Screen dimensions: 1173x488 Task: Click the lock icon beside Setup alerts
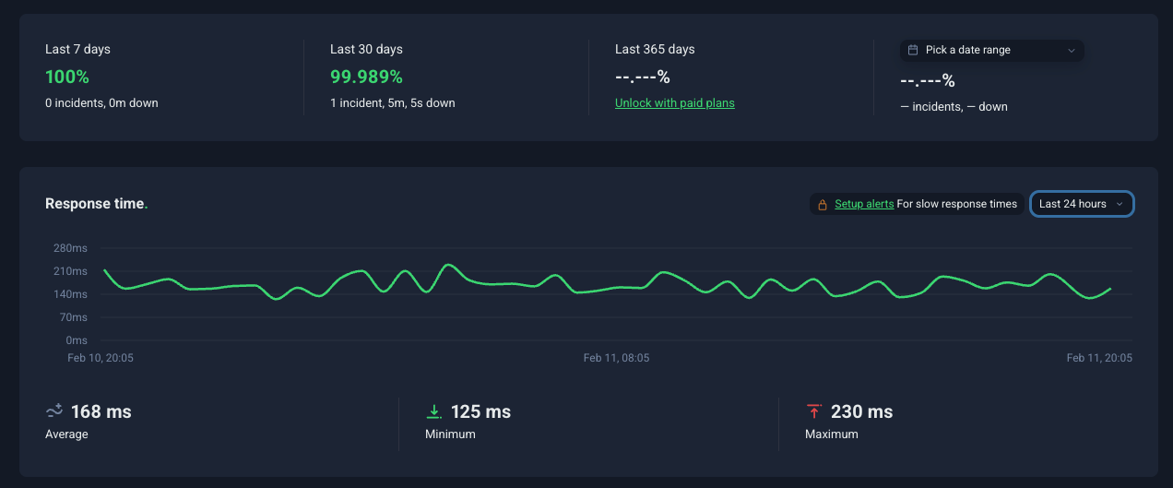[823, 205]
